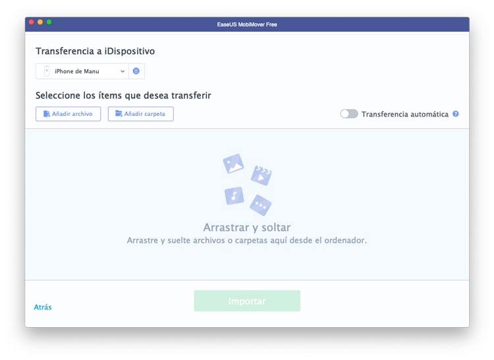The image size is (494, 360).
Task: Click the Arrastrar y soltar heading
Action: [x=247, y=227]
